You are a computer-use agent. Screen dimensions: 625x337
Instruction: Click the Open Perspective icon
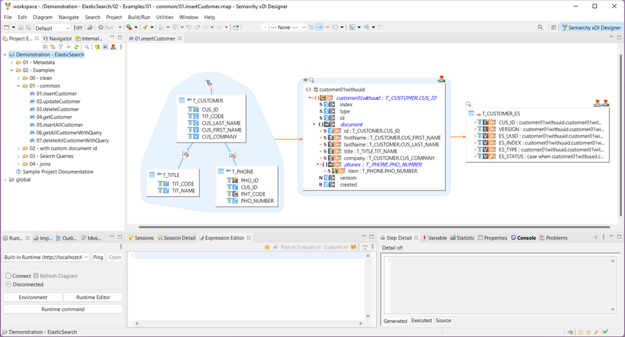tap(552, 27)
